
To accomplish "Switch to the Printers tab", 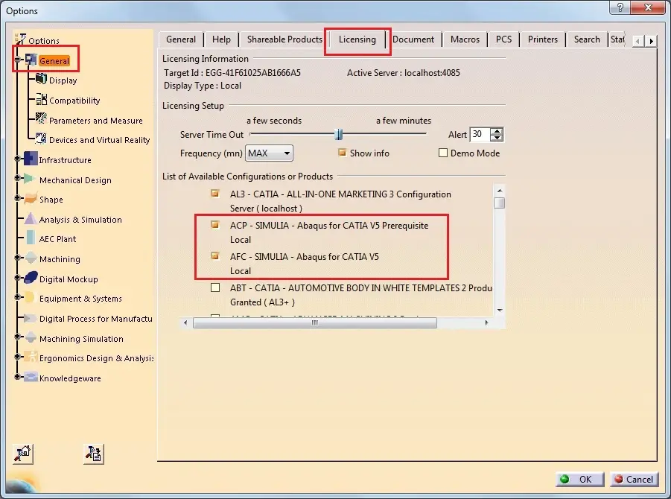I will (543, 39).
